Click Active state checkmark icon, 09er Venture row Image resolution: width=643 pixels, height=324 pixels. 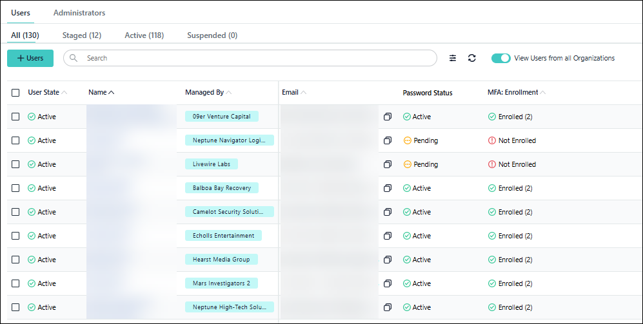pos(32,117)
